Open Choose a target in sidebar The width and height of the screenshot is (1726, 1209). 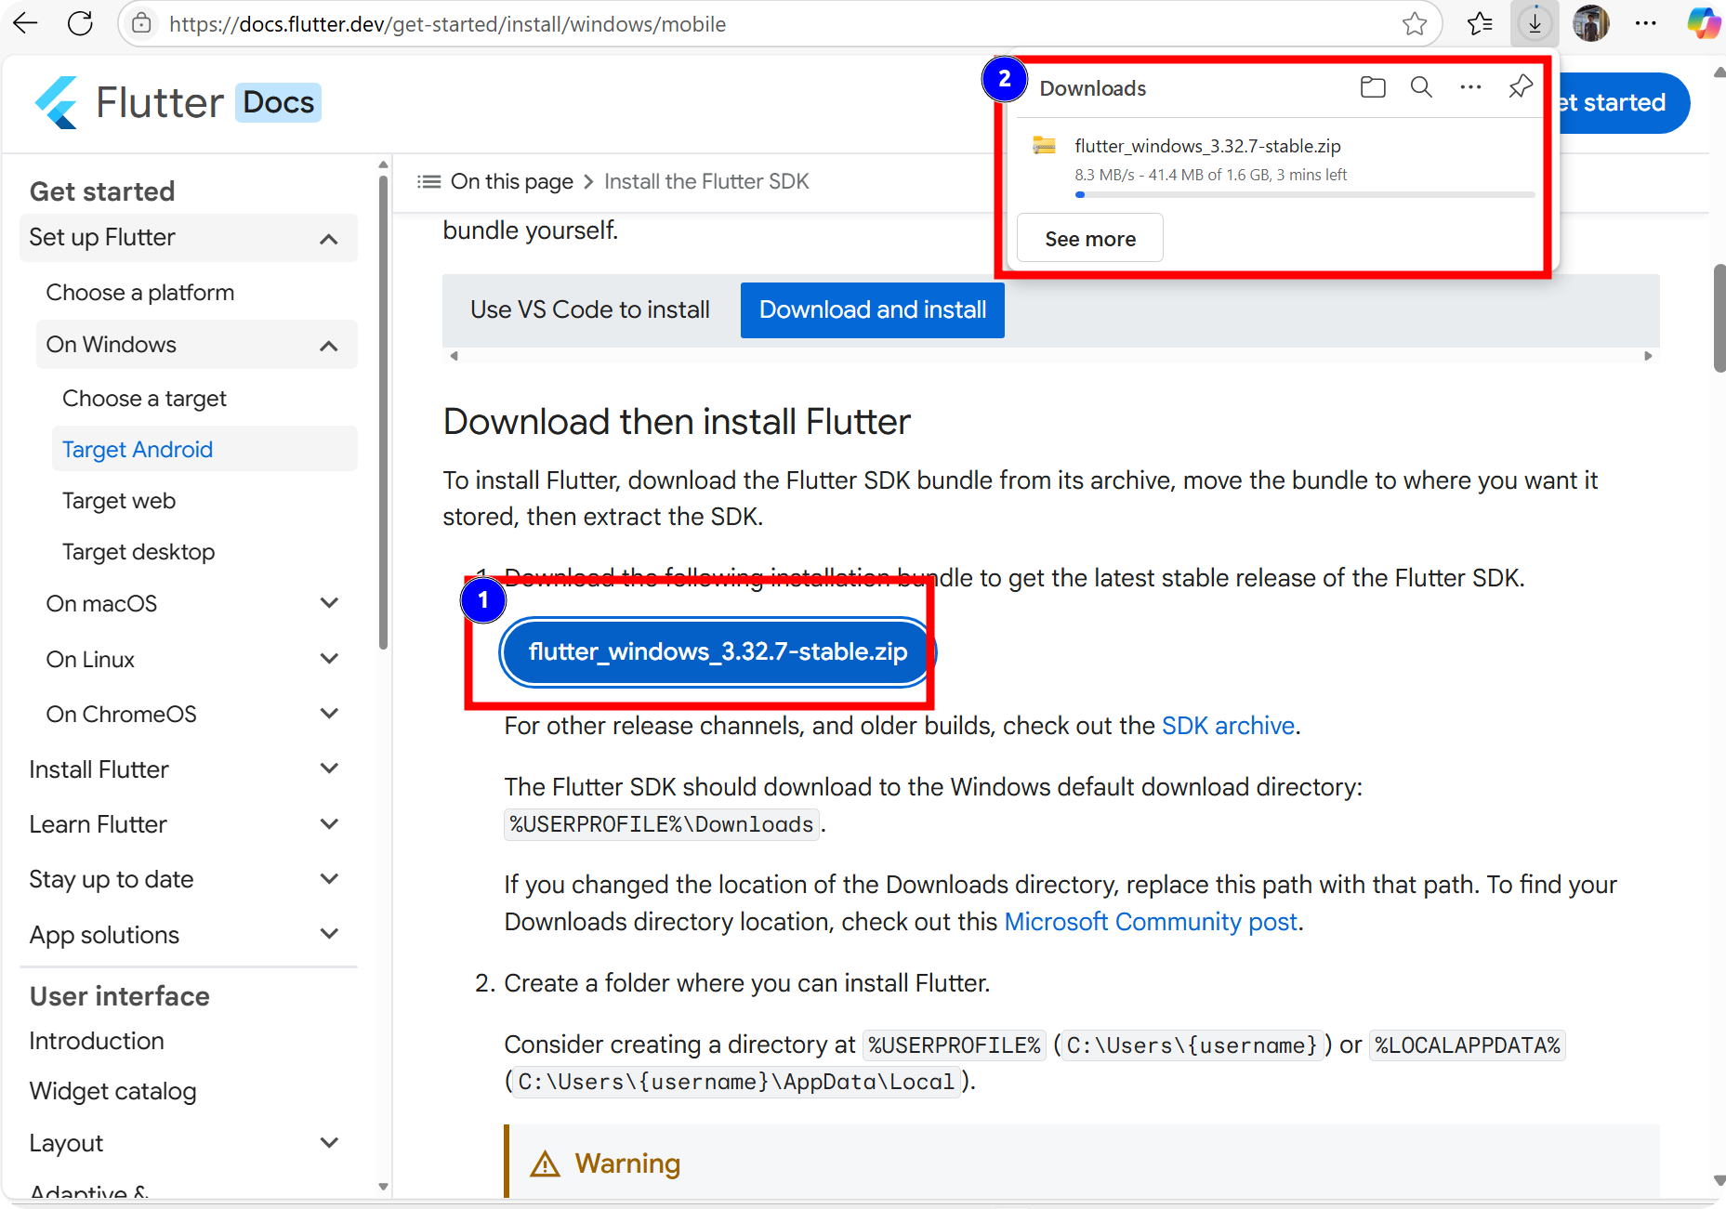pyautogui.click(x=144, y=399)
